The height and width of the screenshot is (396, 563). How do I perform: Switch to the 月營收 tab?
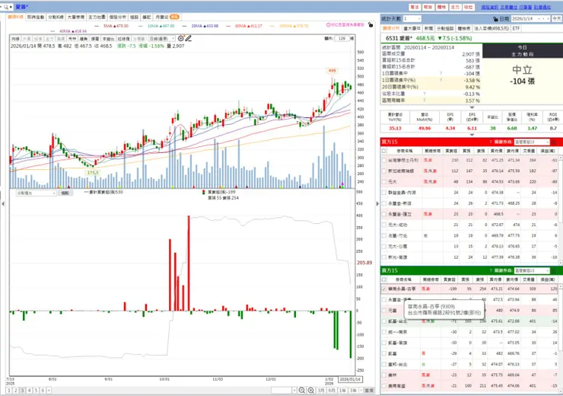click(167, 17)
